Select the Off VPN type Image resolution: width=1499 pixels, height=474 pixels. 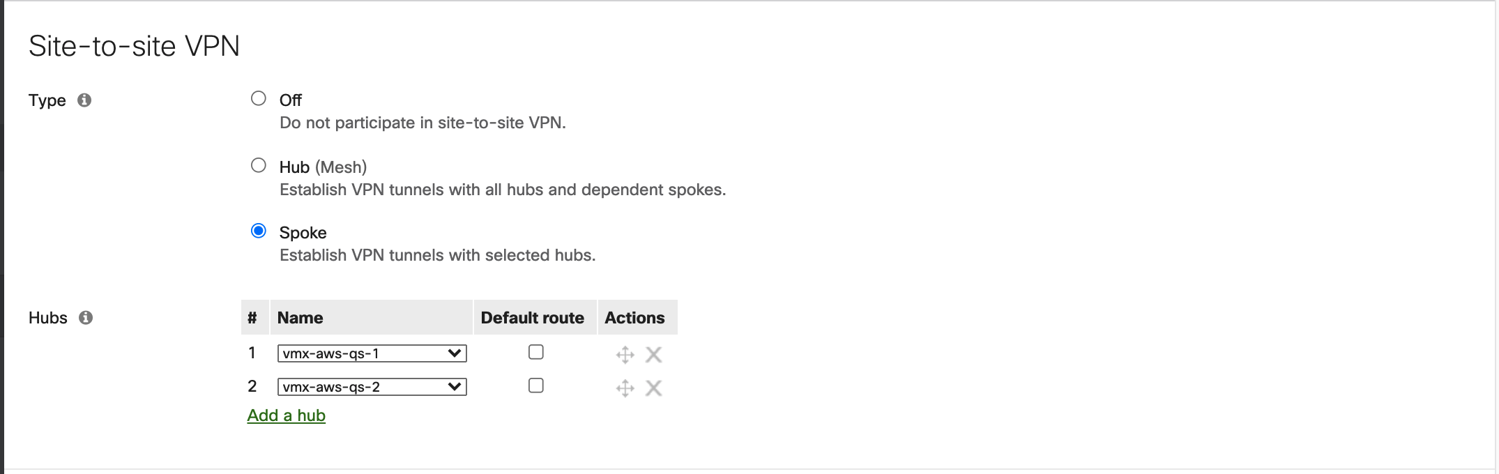point(259,98)
